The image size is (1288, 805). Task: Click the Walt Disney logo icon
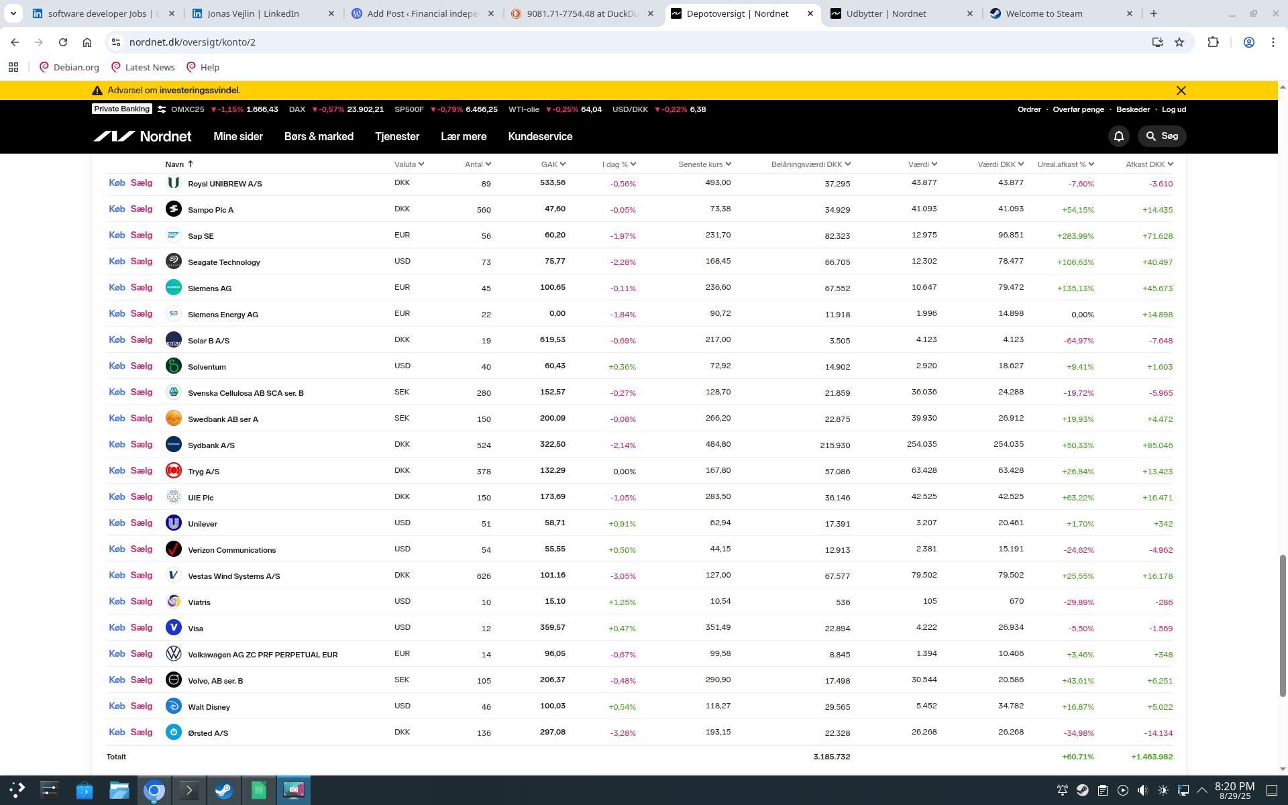(x=174, y=706)
